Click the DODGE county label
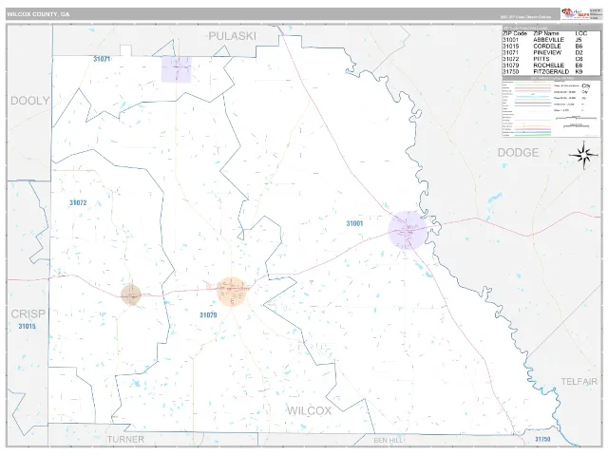 pos(518,153)
